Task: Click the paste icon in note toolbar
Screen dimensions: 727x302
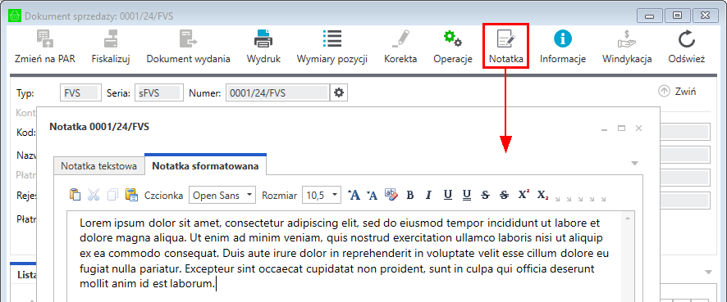Action: [x=75, y=195]
